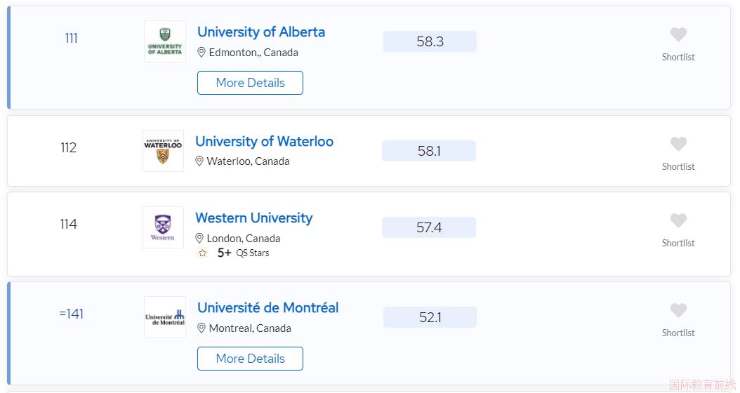Expand More Details for Université de Montréal
The image size is (740, 393).
point(250,359)
